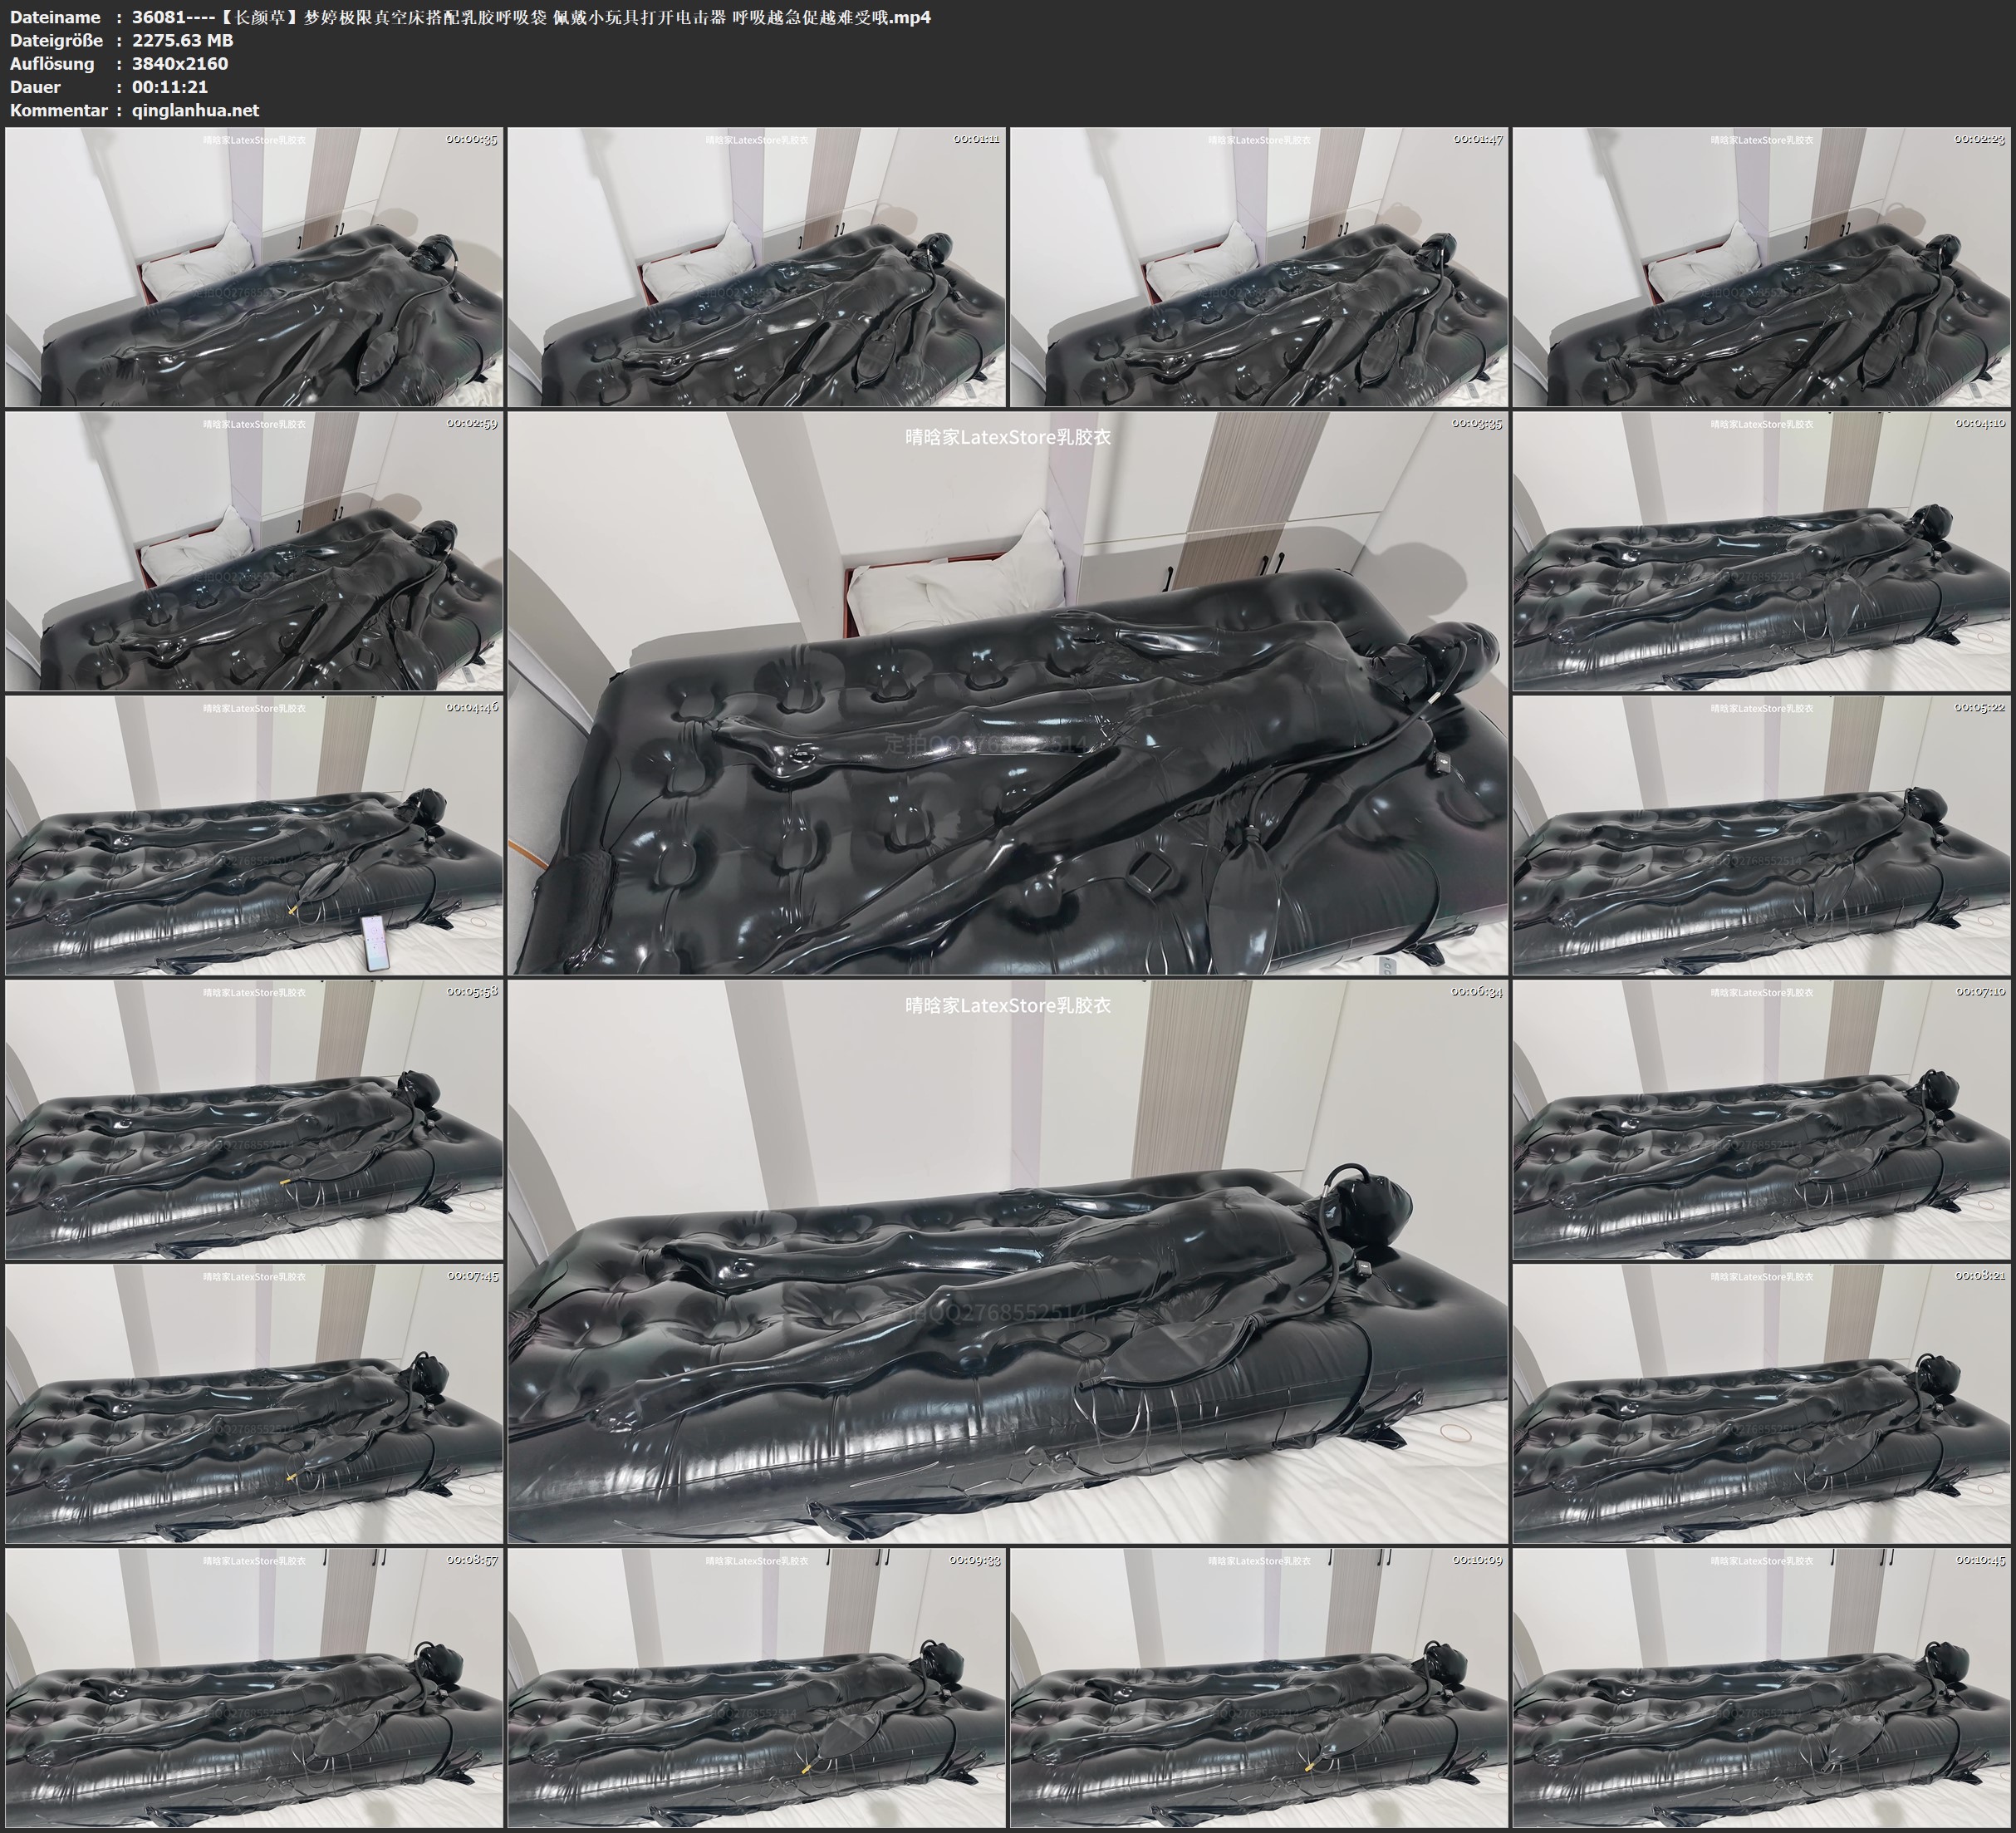Open the thumbnail marked 00:01:47
The height and width of the screenshot is (1833, 2016).
coord(1259,266)
